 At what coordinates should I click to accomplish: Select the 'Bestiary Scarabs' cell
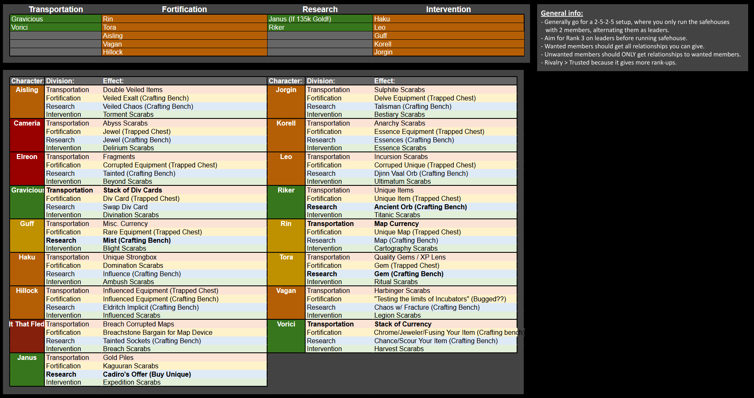click(x=445, y=114)
